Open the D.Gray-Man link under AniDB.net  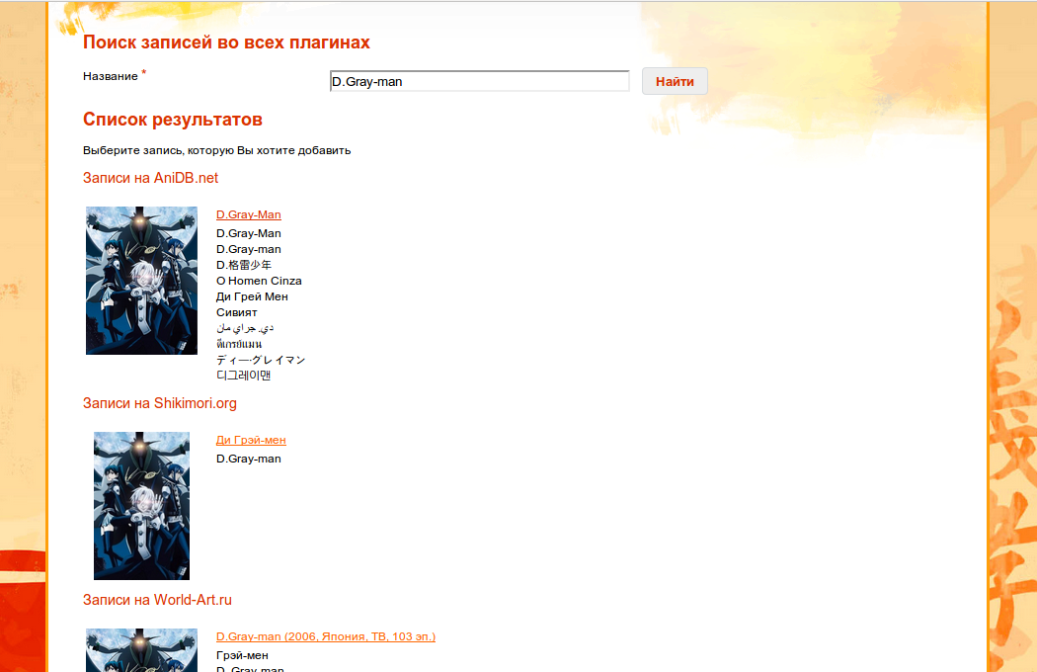coord(248,214)
